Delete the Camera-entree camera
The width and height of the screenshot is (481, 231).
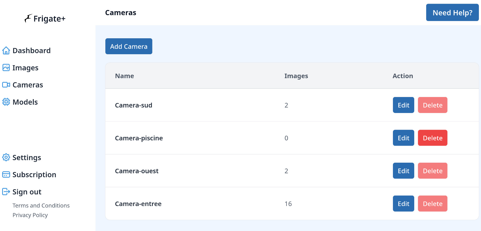432,204
